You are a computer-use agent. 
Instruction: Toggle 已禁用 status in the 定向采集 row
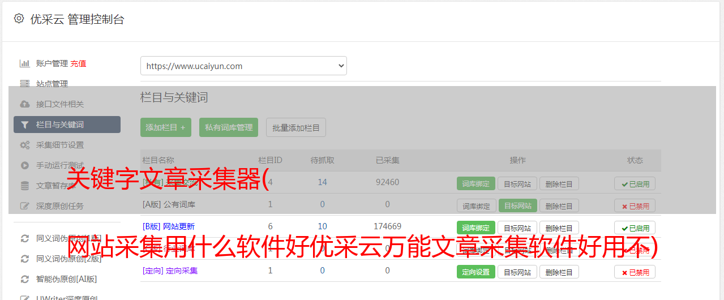pos(635,272)
